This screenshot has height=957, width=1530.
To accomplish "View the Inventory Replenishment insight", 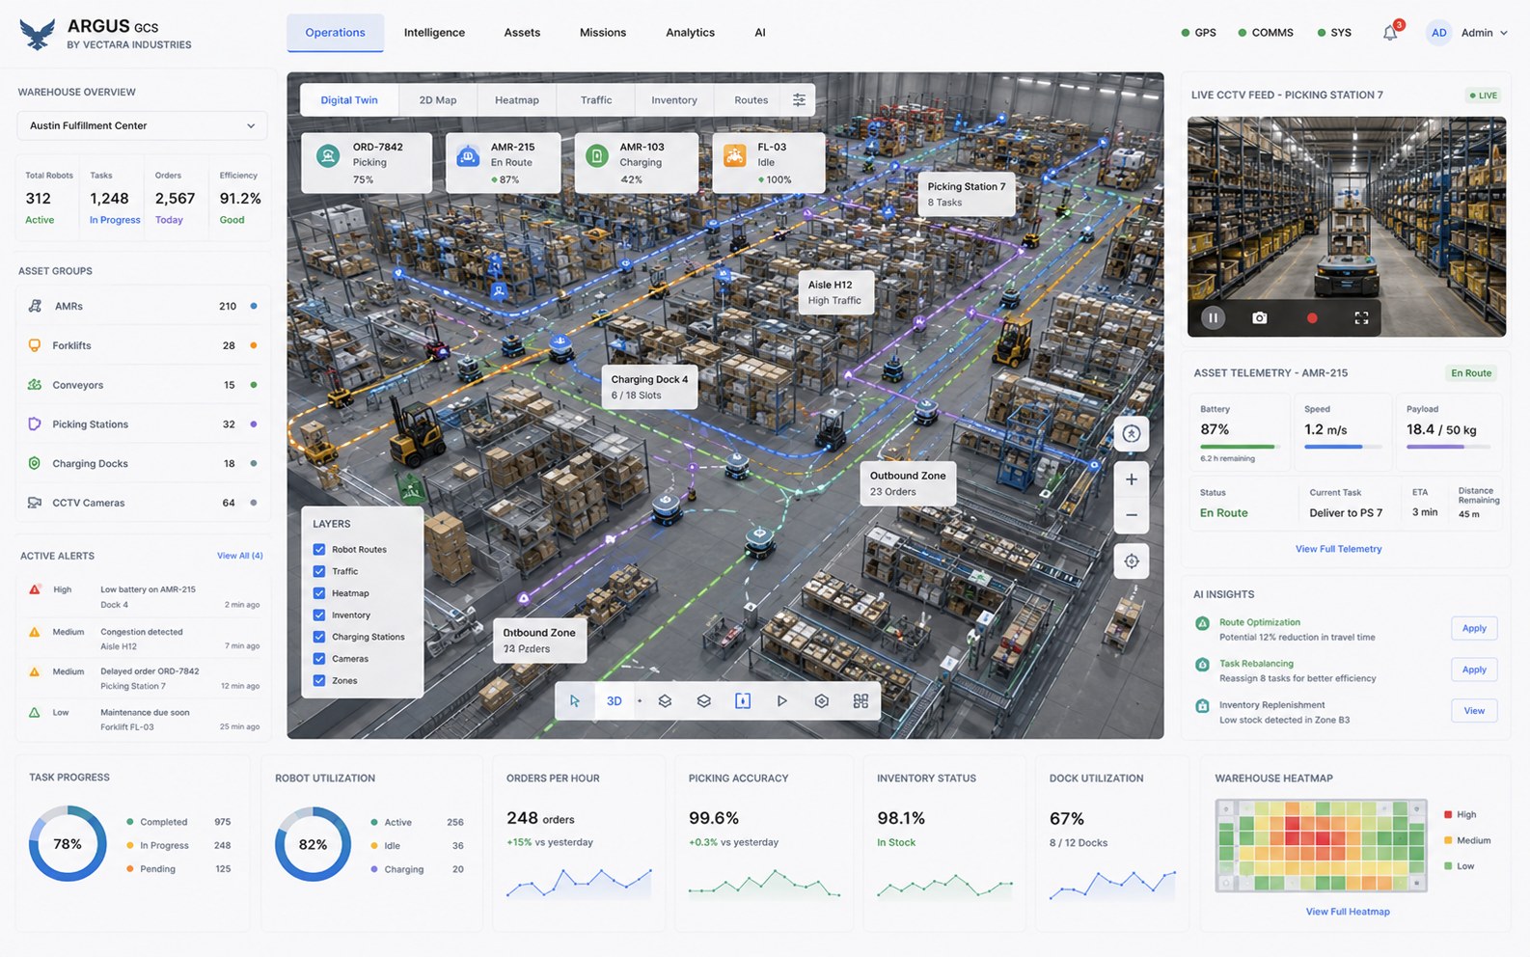I will coord(1474,711).
